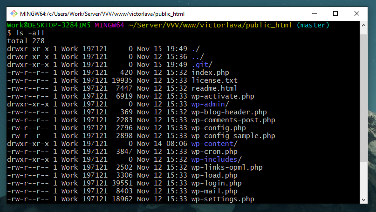376x212 pixels.
Task: Click the './' current directory entry
Action: pyautogui.click(x=196, y=49)
